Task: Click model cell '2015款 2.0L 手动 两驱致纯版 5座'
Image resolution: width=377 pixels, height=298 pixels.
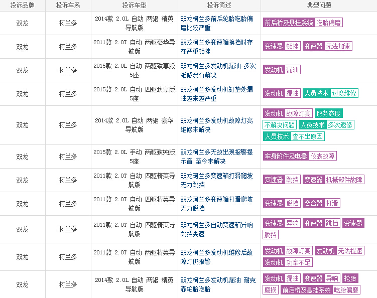Action: (x=134, y=157)
